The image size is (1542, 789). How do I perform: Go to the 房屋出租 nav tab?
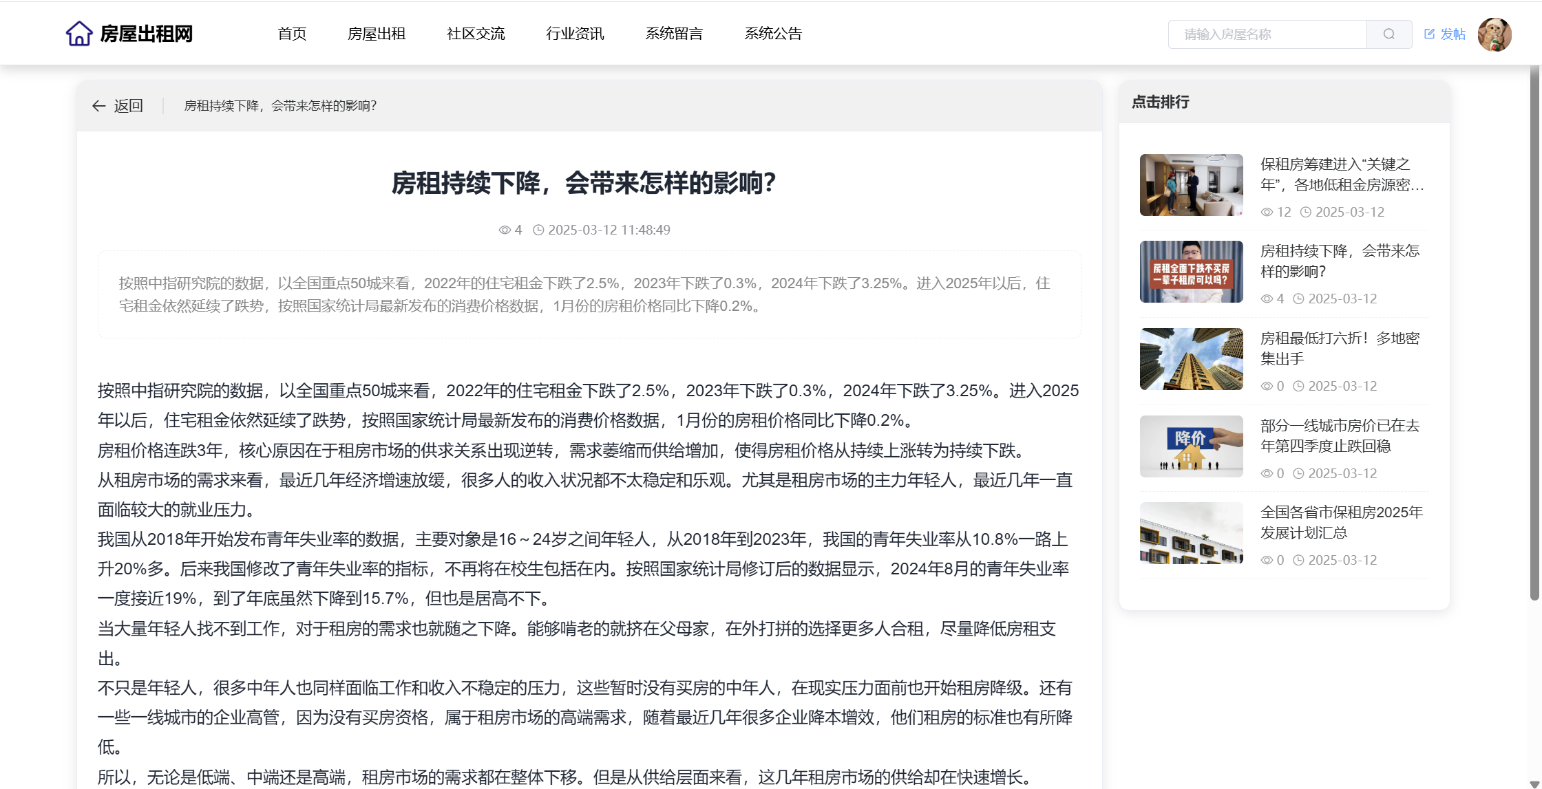377,34
